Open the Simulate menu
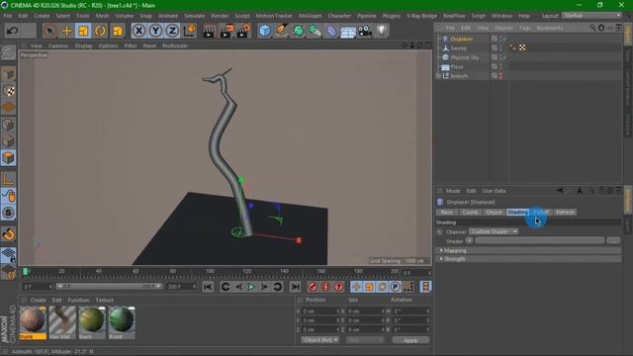This screenshot has width=633, height=356. coord(194,16)
